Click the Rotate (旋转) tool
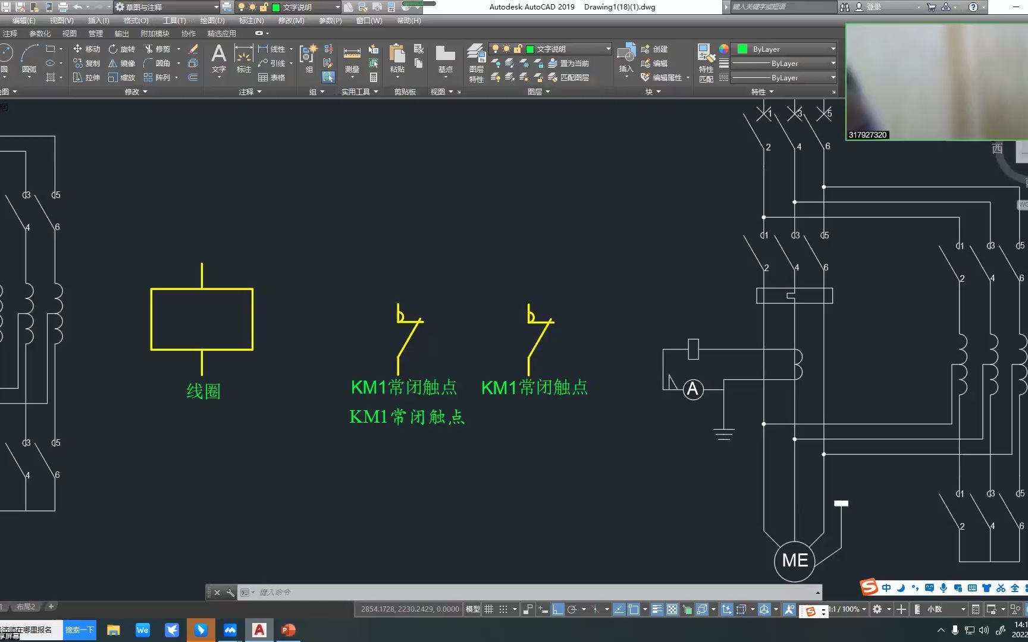 [x=121, y=49]
